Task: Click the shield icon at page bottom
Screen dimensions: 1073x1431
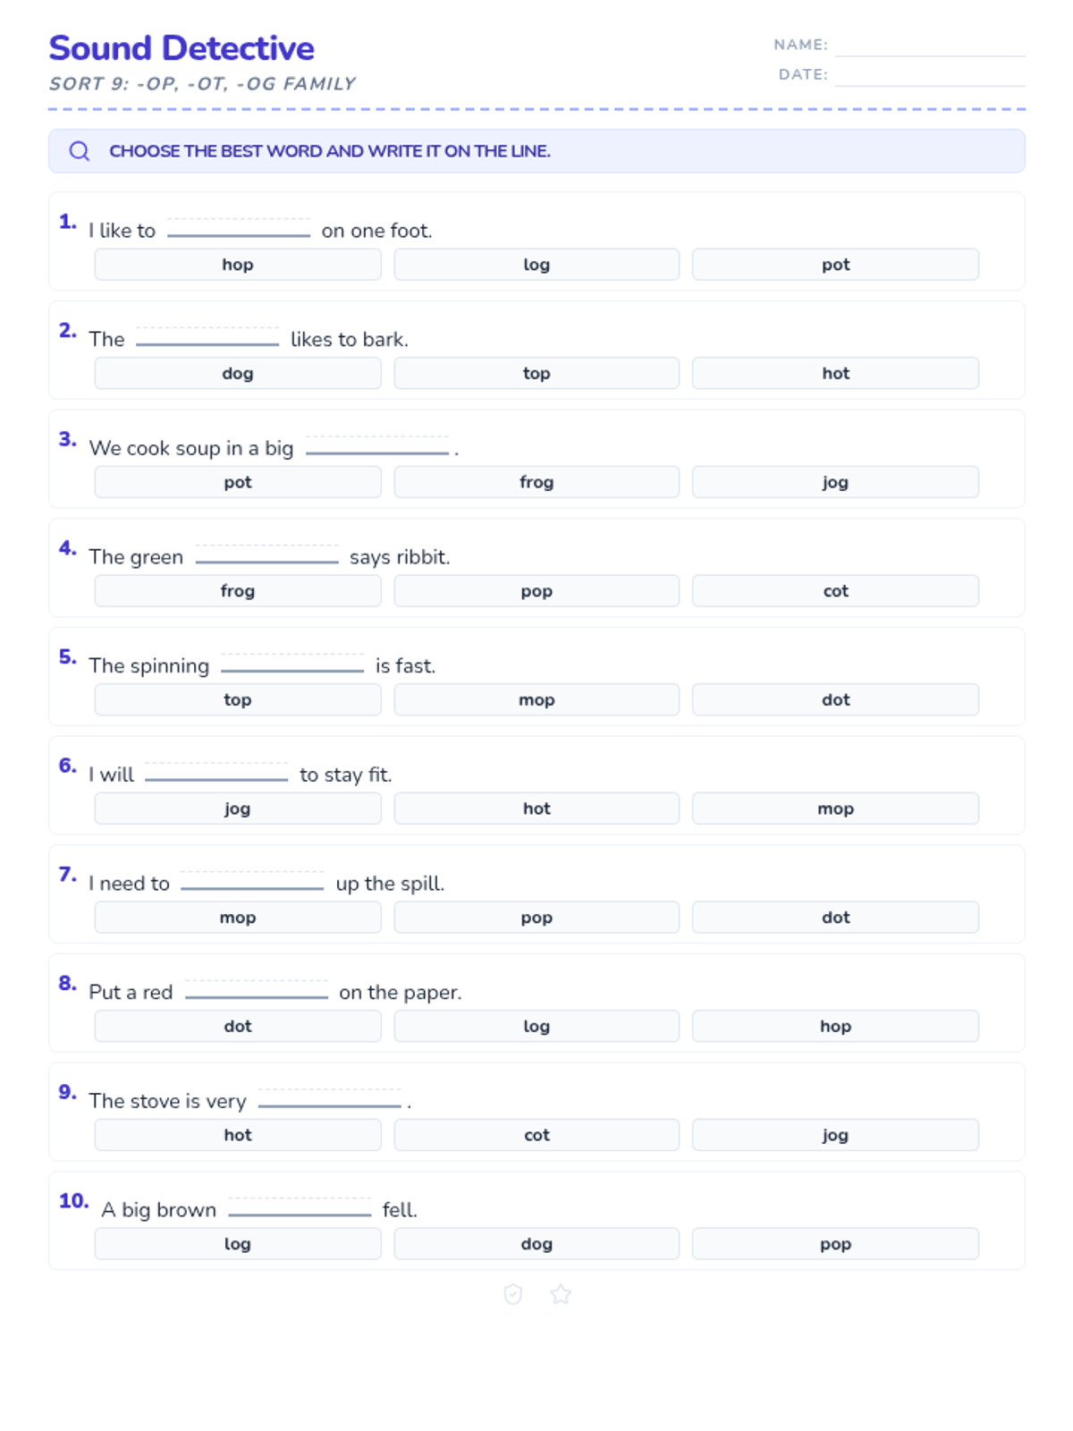Action: click(x=513, y=1294)
